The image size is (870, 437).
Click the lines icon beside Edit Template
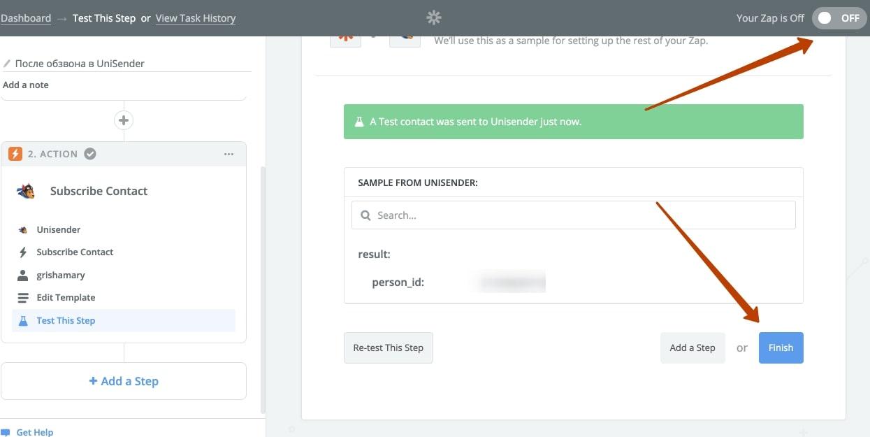pyautogui.click(x=23, y=297)
